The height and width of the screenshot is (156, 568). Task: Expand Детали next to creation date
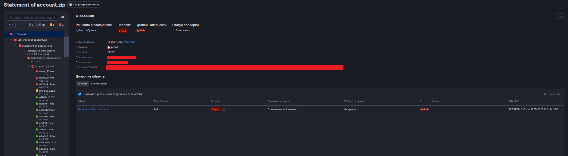129,42
